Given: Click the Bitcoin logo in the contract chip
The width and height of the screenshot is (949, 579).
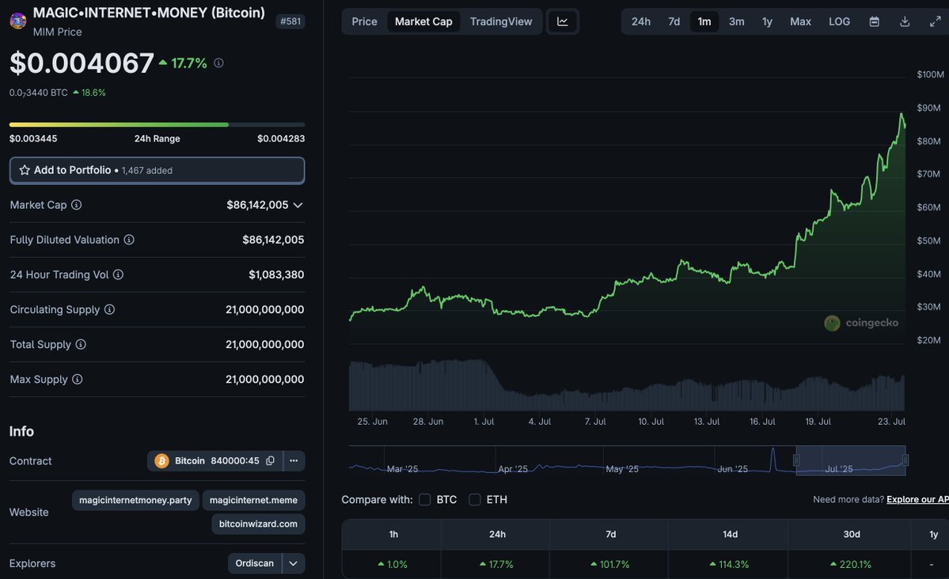Looking at the screenshot, I should tap(161, 461).
